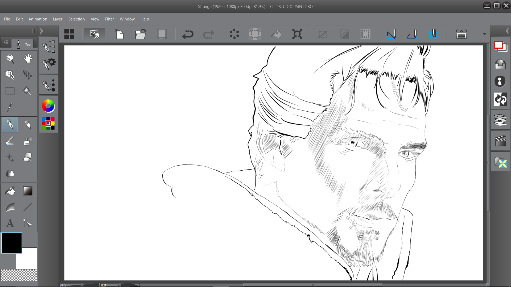Select the Eyedropper tool

click(10, 107)
